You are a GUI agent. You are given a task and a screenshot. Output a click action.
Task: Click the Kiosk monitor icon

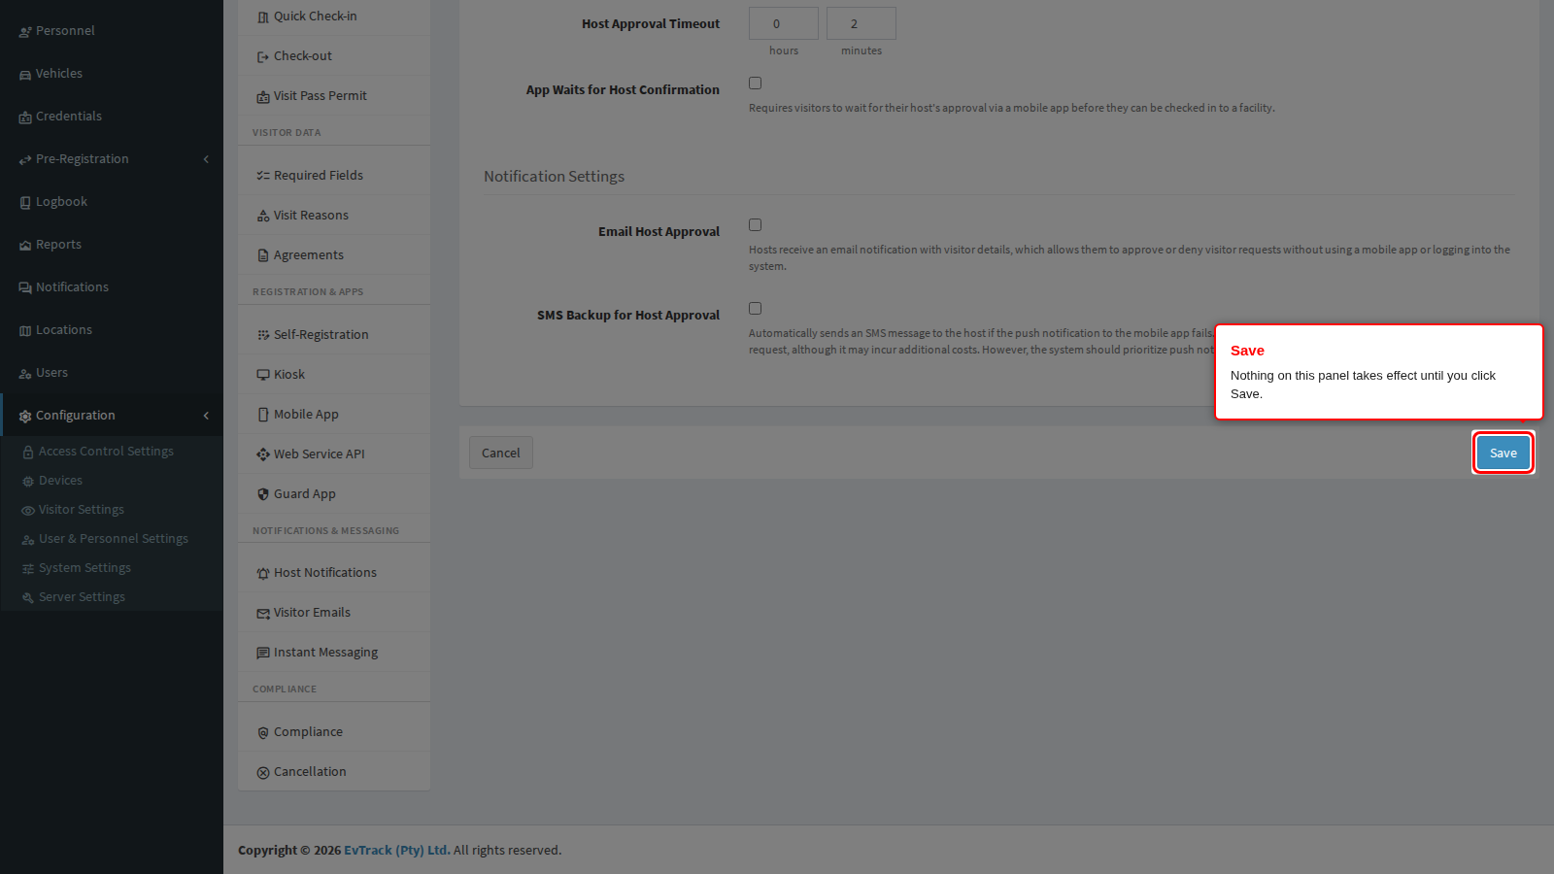coord(263,375)
